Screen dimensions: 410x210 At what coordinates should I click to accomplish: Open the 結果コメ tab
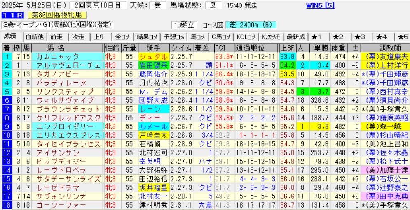coord(148,37)
